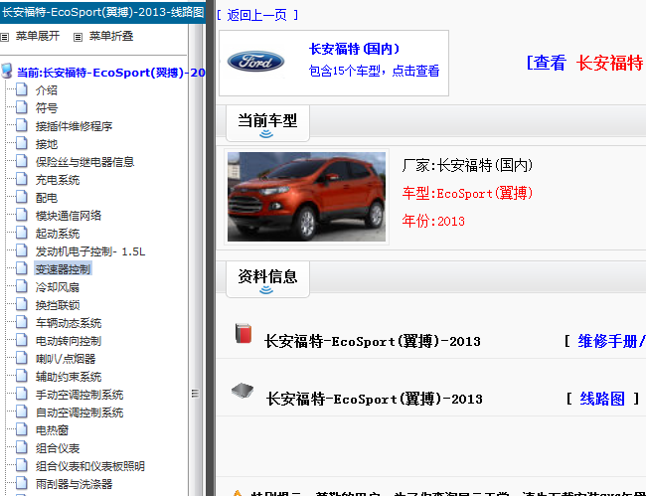This screenshot has width=646, height=496.
Task: Open the 介绍 tree entry
Action: (x=46, y=90)
